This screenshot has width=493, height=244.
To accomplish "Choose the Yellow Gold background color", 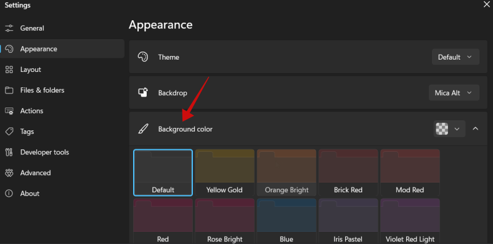I will point(224,173).
